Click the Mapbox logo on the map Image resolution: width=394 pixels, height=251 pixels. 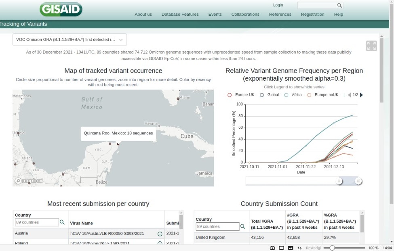pos(29,181)
